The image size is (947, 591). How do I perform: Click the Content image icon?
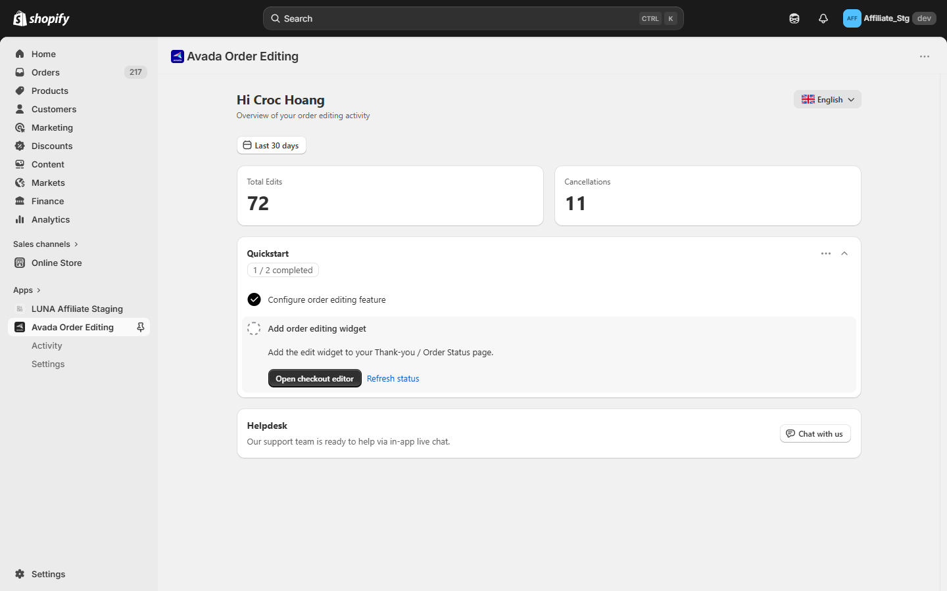tap(20, 164)
